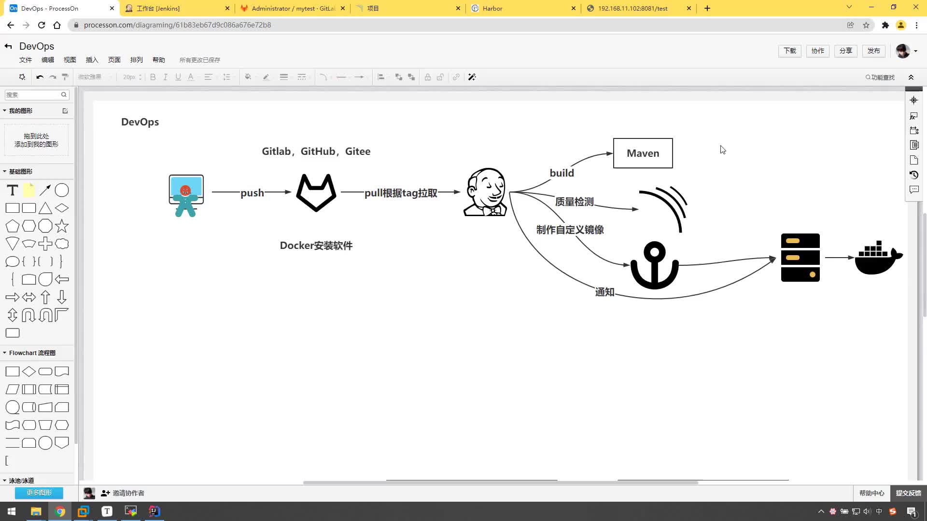Select the star basic shape
927x521 pixels.
point(62,226)
